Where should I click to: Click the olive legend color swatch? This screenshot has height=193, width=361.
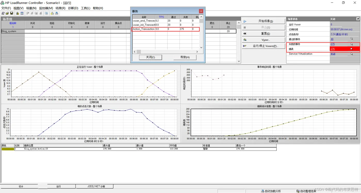[8, 149]
